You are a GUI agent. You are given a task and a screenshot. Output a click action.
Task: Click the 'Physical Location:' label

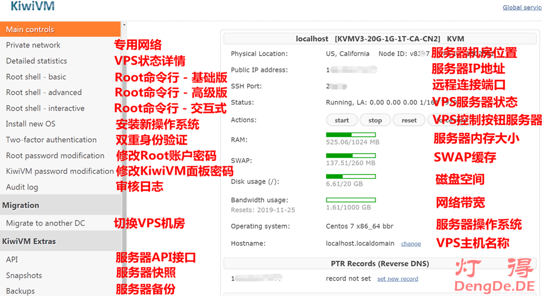259,53
